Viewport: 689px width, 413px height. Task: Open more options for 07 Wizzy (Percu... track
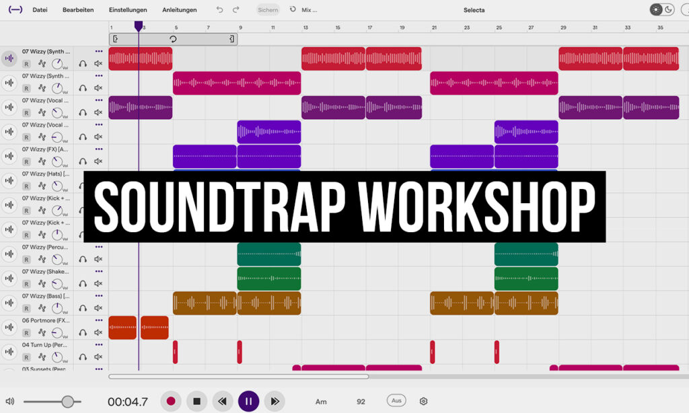pos(99,247)
